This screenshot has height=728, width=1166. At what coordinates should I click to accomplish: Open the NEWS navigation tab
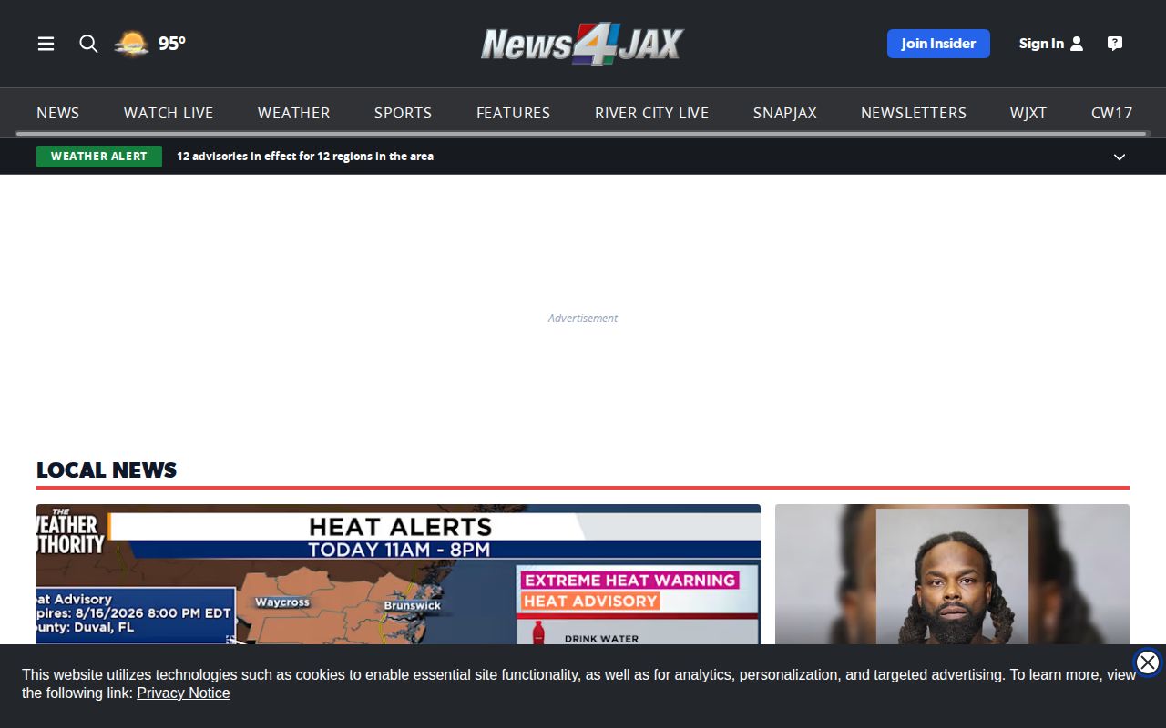pyautogui.click(x=58, y=113)
